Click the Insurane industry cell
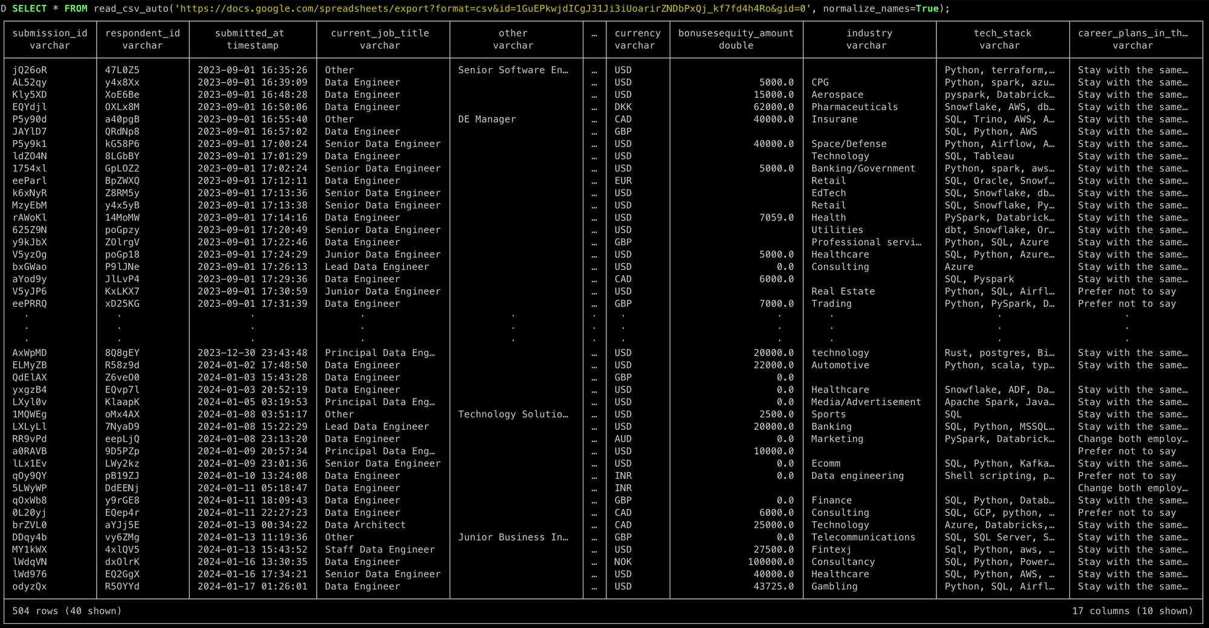This screenshot has width=1209, height=628. tap(834, 119)
